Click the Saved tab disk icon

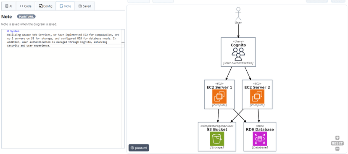pyautogui.click(x=80, y=6)
